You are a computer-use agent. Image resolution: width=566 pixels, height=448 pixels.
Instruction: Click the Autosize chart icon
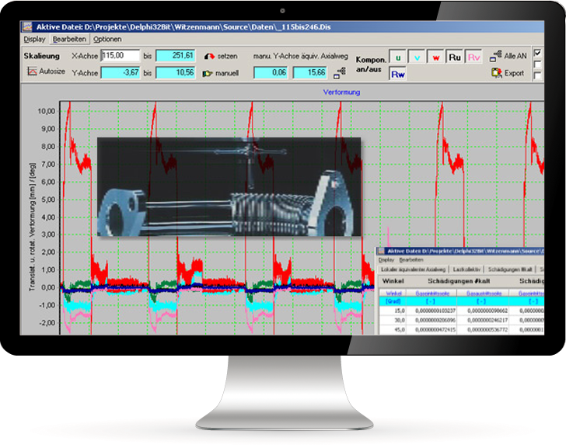pyautogui.click(x=33, y=71)
